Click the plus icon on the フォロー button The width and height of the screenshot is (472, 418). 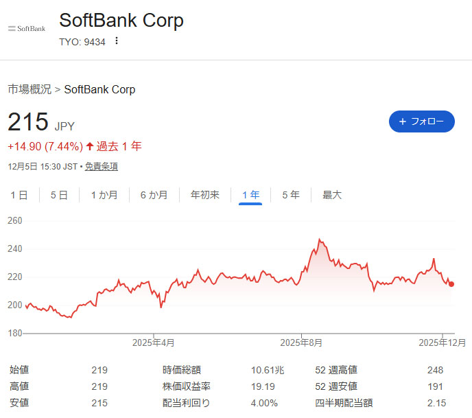click(403, 121)
